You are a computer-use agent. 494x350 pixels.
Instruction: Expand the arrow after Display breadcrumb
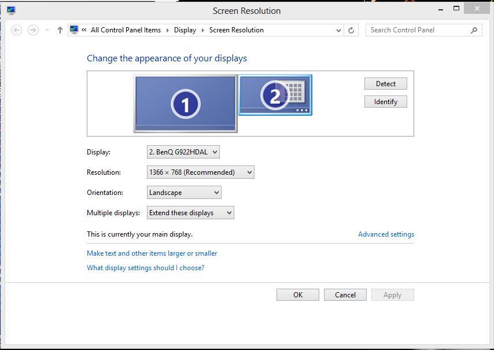click(x=202, y=30)
